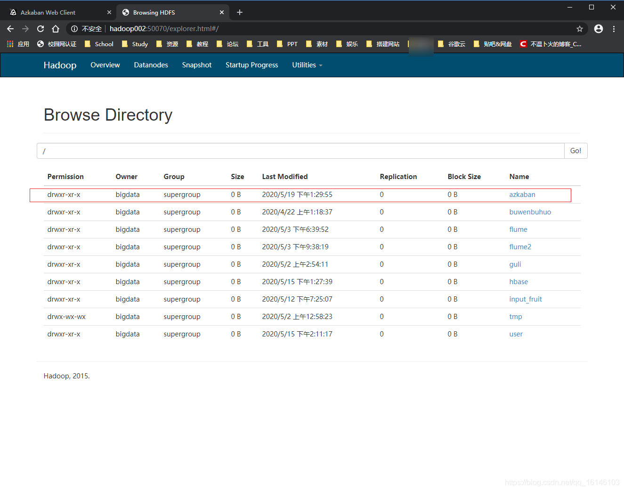Open a new browser tab

click(x=240, y=12)
